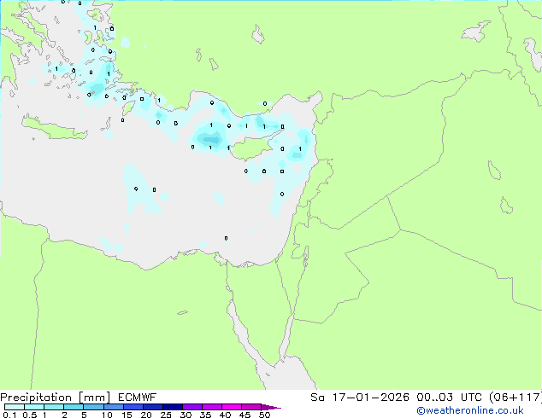Click the 5–10 mm legend swatch
The width and height of the screenshot is (542, 418).
click(93, 407)
